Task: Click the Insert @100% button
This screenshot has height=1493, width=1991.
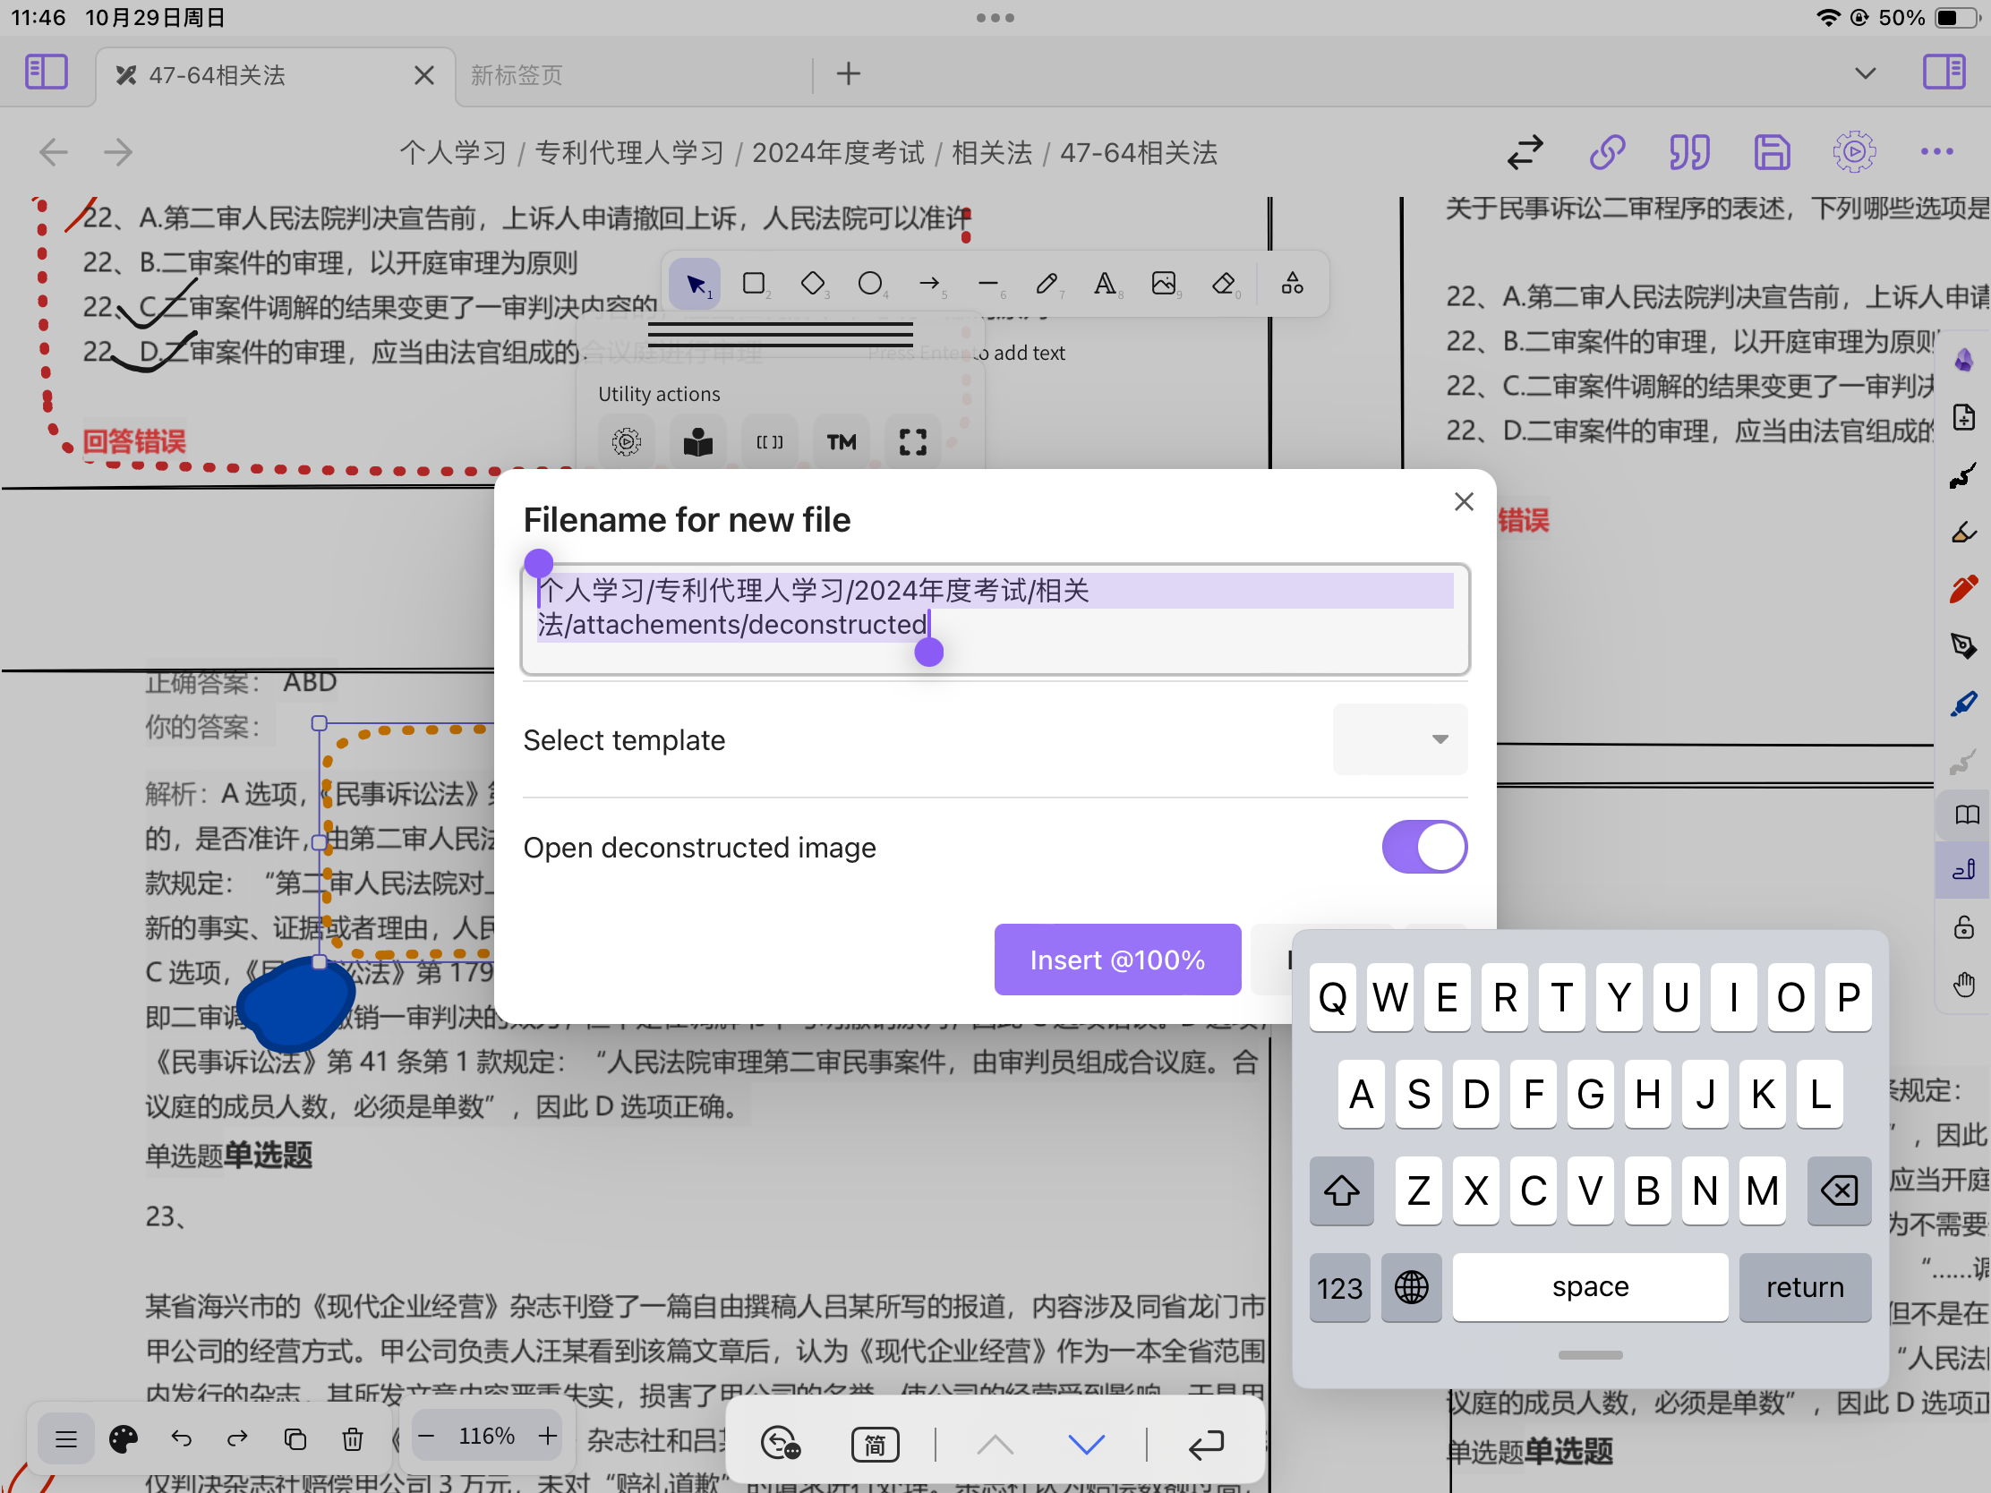Action: click(1117, 960)
